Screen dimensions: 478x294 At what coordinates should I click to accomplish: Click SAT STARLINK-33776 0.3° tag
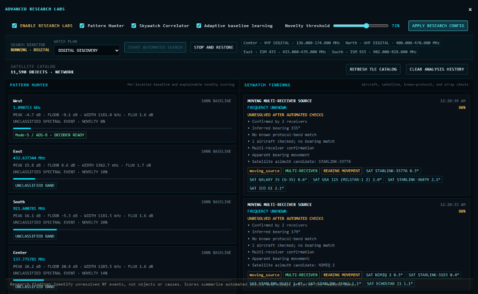click(x=392, y=171)
